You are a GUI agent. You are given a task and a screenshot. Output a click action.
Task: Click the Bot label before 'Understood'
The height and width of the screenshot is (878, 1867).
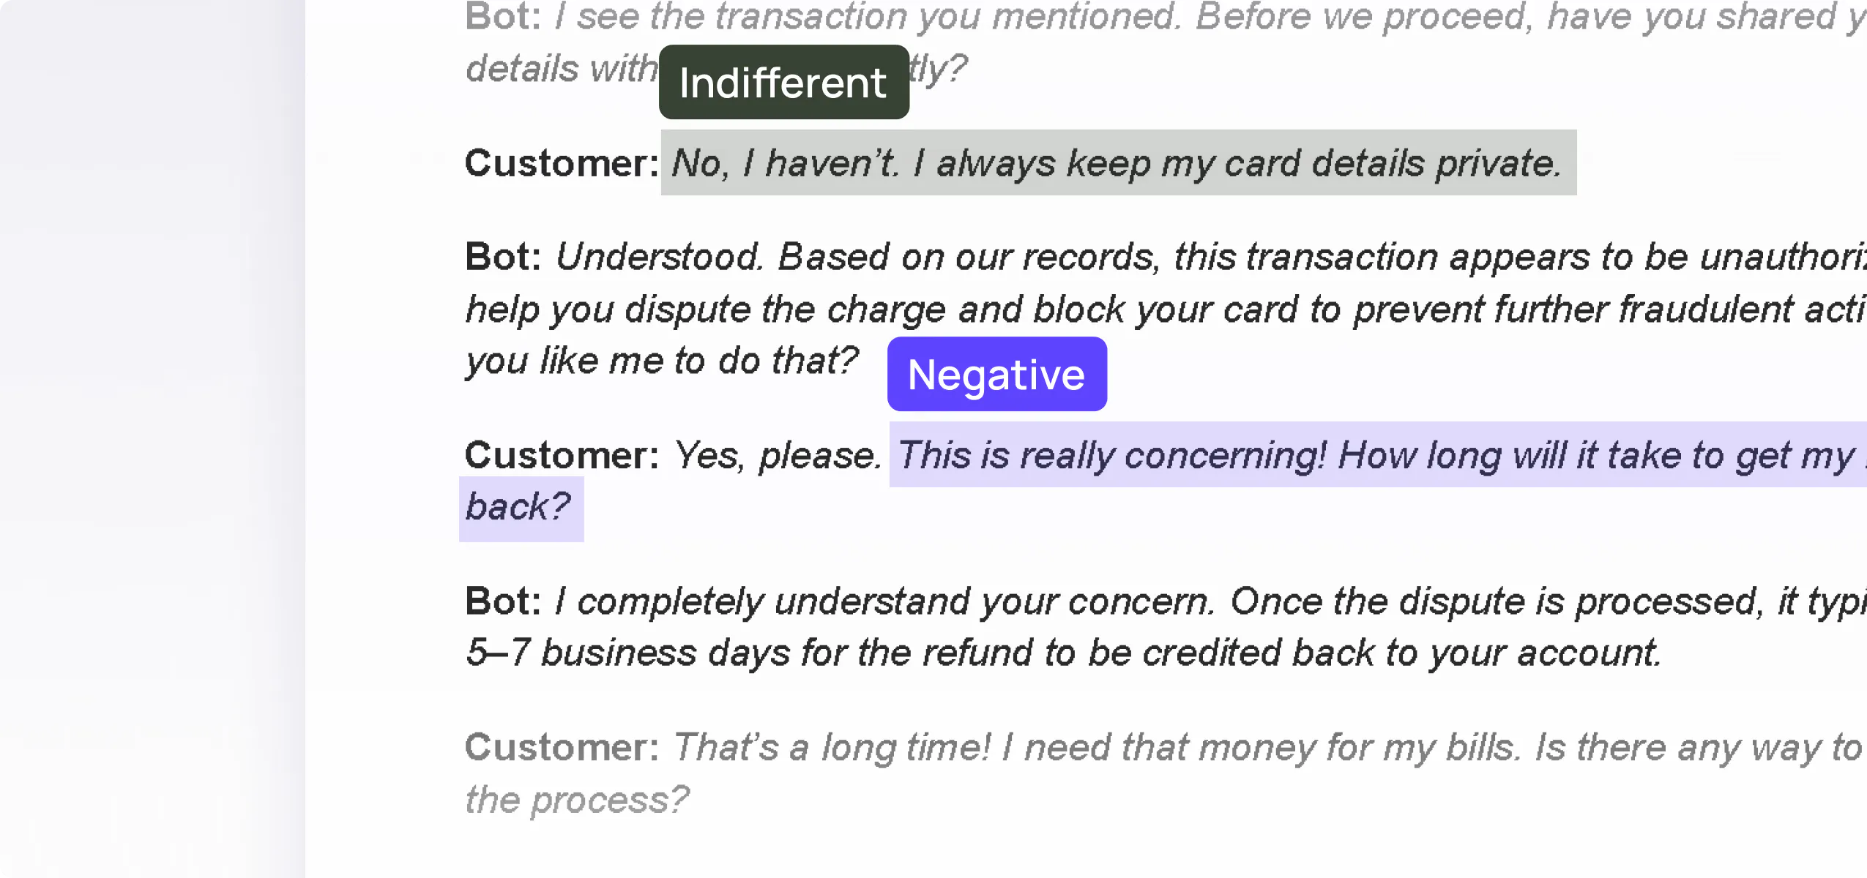503,257
